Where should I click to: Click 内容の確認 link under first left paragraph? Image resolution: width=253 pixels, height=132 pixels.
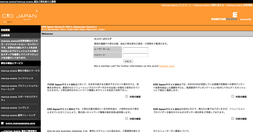point(135,97)
